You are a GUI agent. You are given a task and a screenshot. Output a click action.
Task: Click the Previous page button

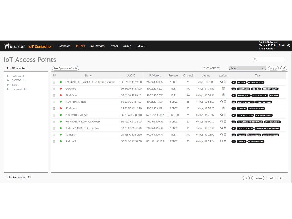coord(258,178)
